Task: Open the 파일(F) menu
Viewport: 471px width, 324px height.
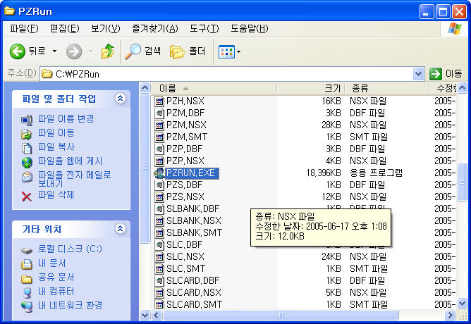Action: point(24,29)
